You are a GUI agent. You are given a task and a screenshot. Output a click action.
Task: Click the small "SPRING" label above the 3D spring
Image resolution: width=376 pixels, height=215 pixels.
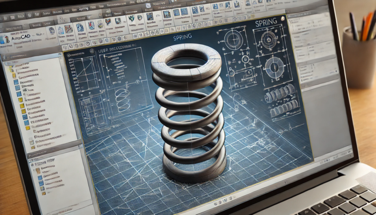(183, 36)
